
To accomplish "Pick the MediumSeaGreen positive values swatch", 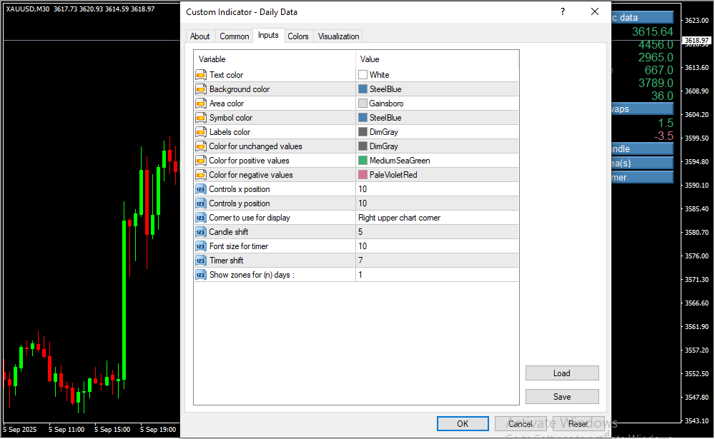I will 363,161.
